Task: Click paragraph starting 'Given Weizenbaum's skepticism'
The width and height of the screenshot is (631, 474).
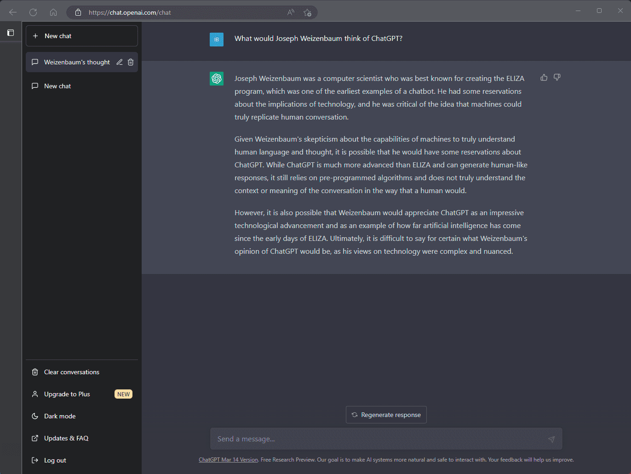Action: click(x=381, y=165)
